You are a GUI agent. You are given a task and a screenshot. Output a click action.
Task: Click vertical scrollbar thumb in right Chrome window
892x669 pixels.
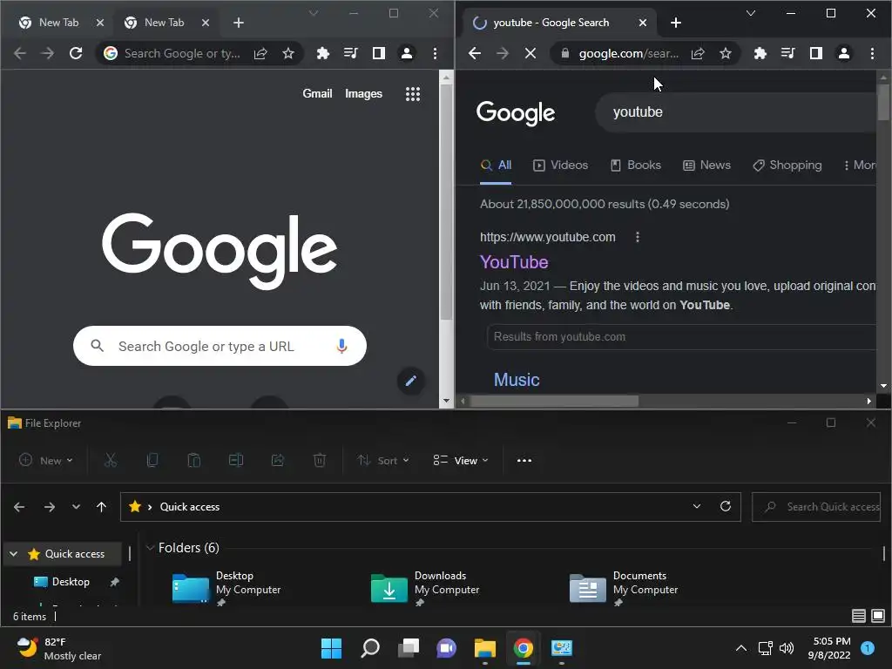[x=883, y=103]
